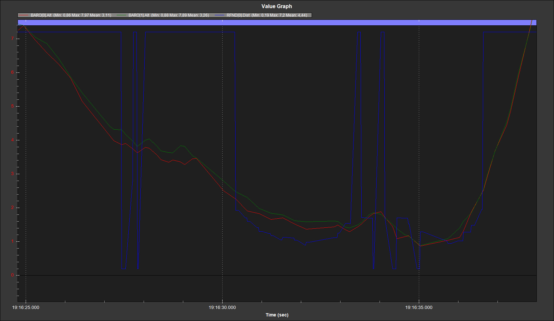The width and height of the screenshot is (554, 321).
Task: Click the RFND[0].Dist legend entry
Action: pyautogui.click(x=261, y=15)
